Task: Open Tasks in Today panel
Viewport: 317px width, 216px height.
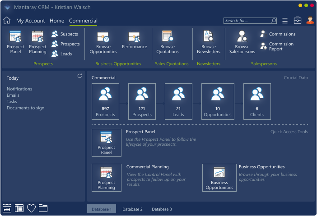Action: click(x=12, y=102)
